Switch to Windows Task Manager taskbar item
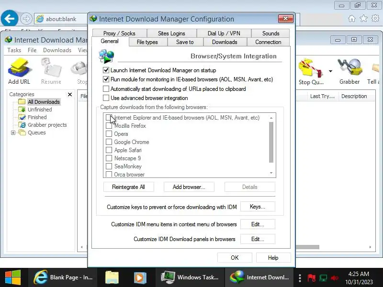 [x=190, y=277]
